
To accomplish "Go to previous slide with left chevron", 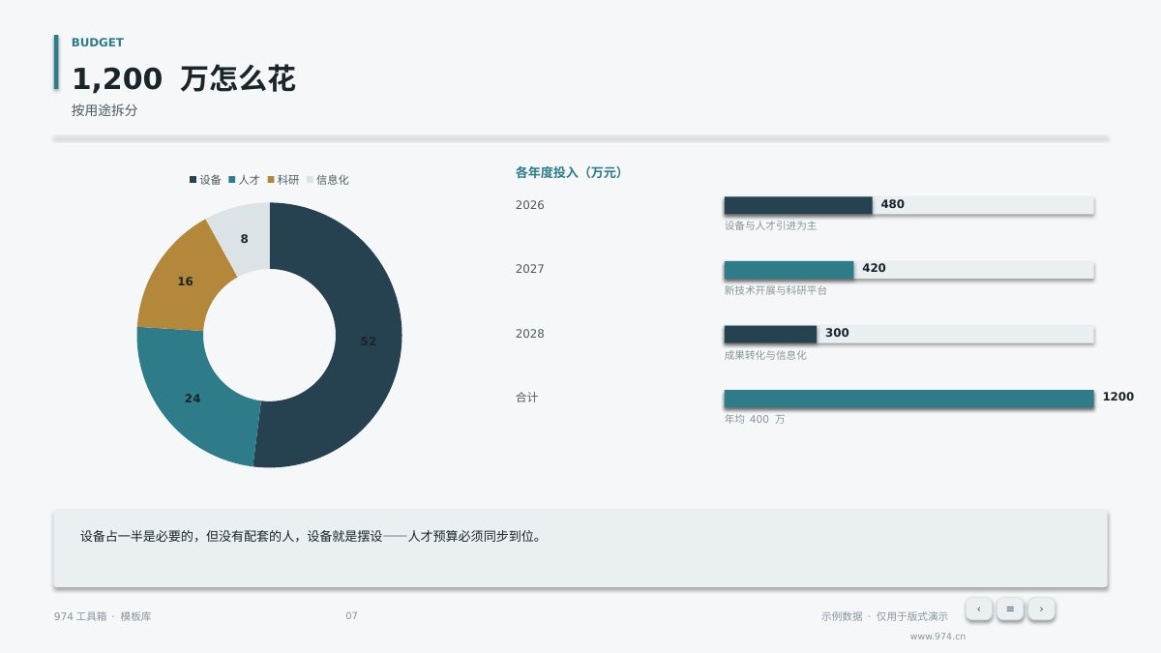I will (x=979, y=608).
